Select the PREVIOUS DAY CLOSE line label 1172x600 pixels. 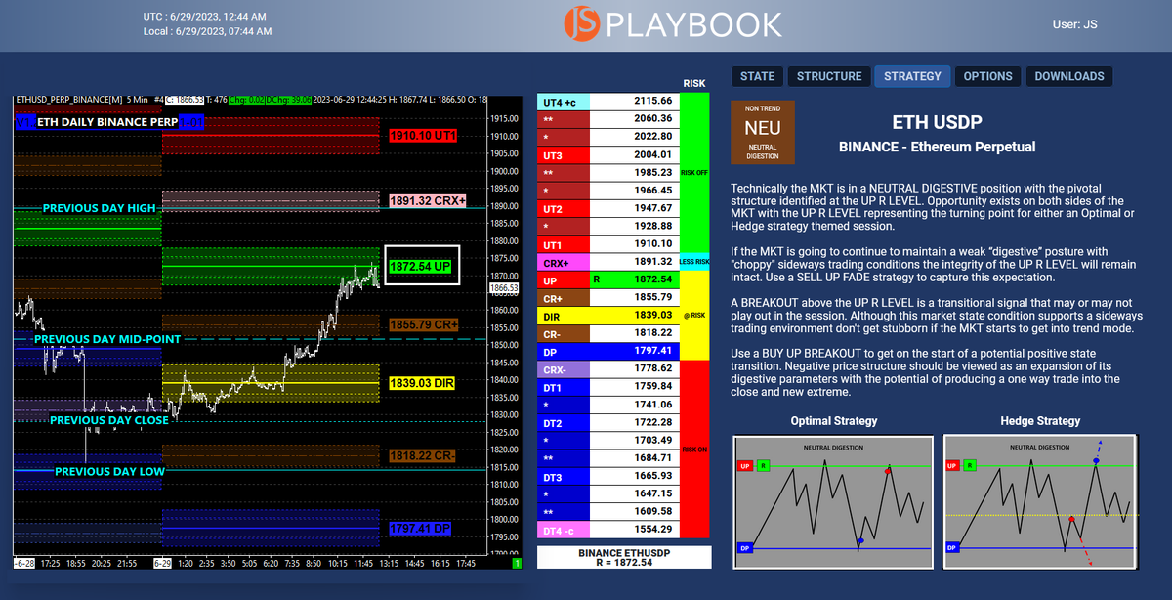108,420
